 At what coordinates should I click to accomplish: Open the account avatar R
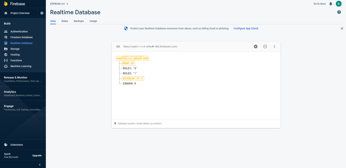[x=338, y=4]
